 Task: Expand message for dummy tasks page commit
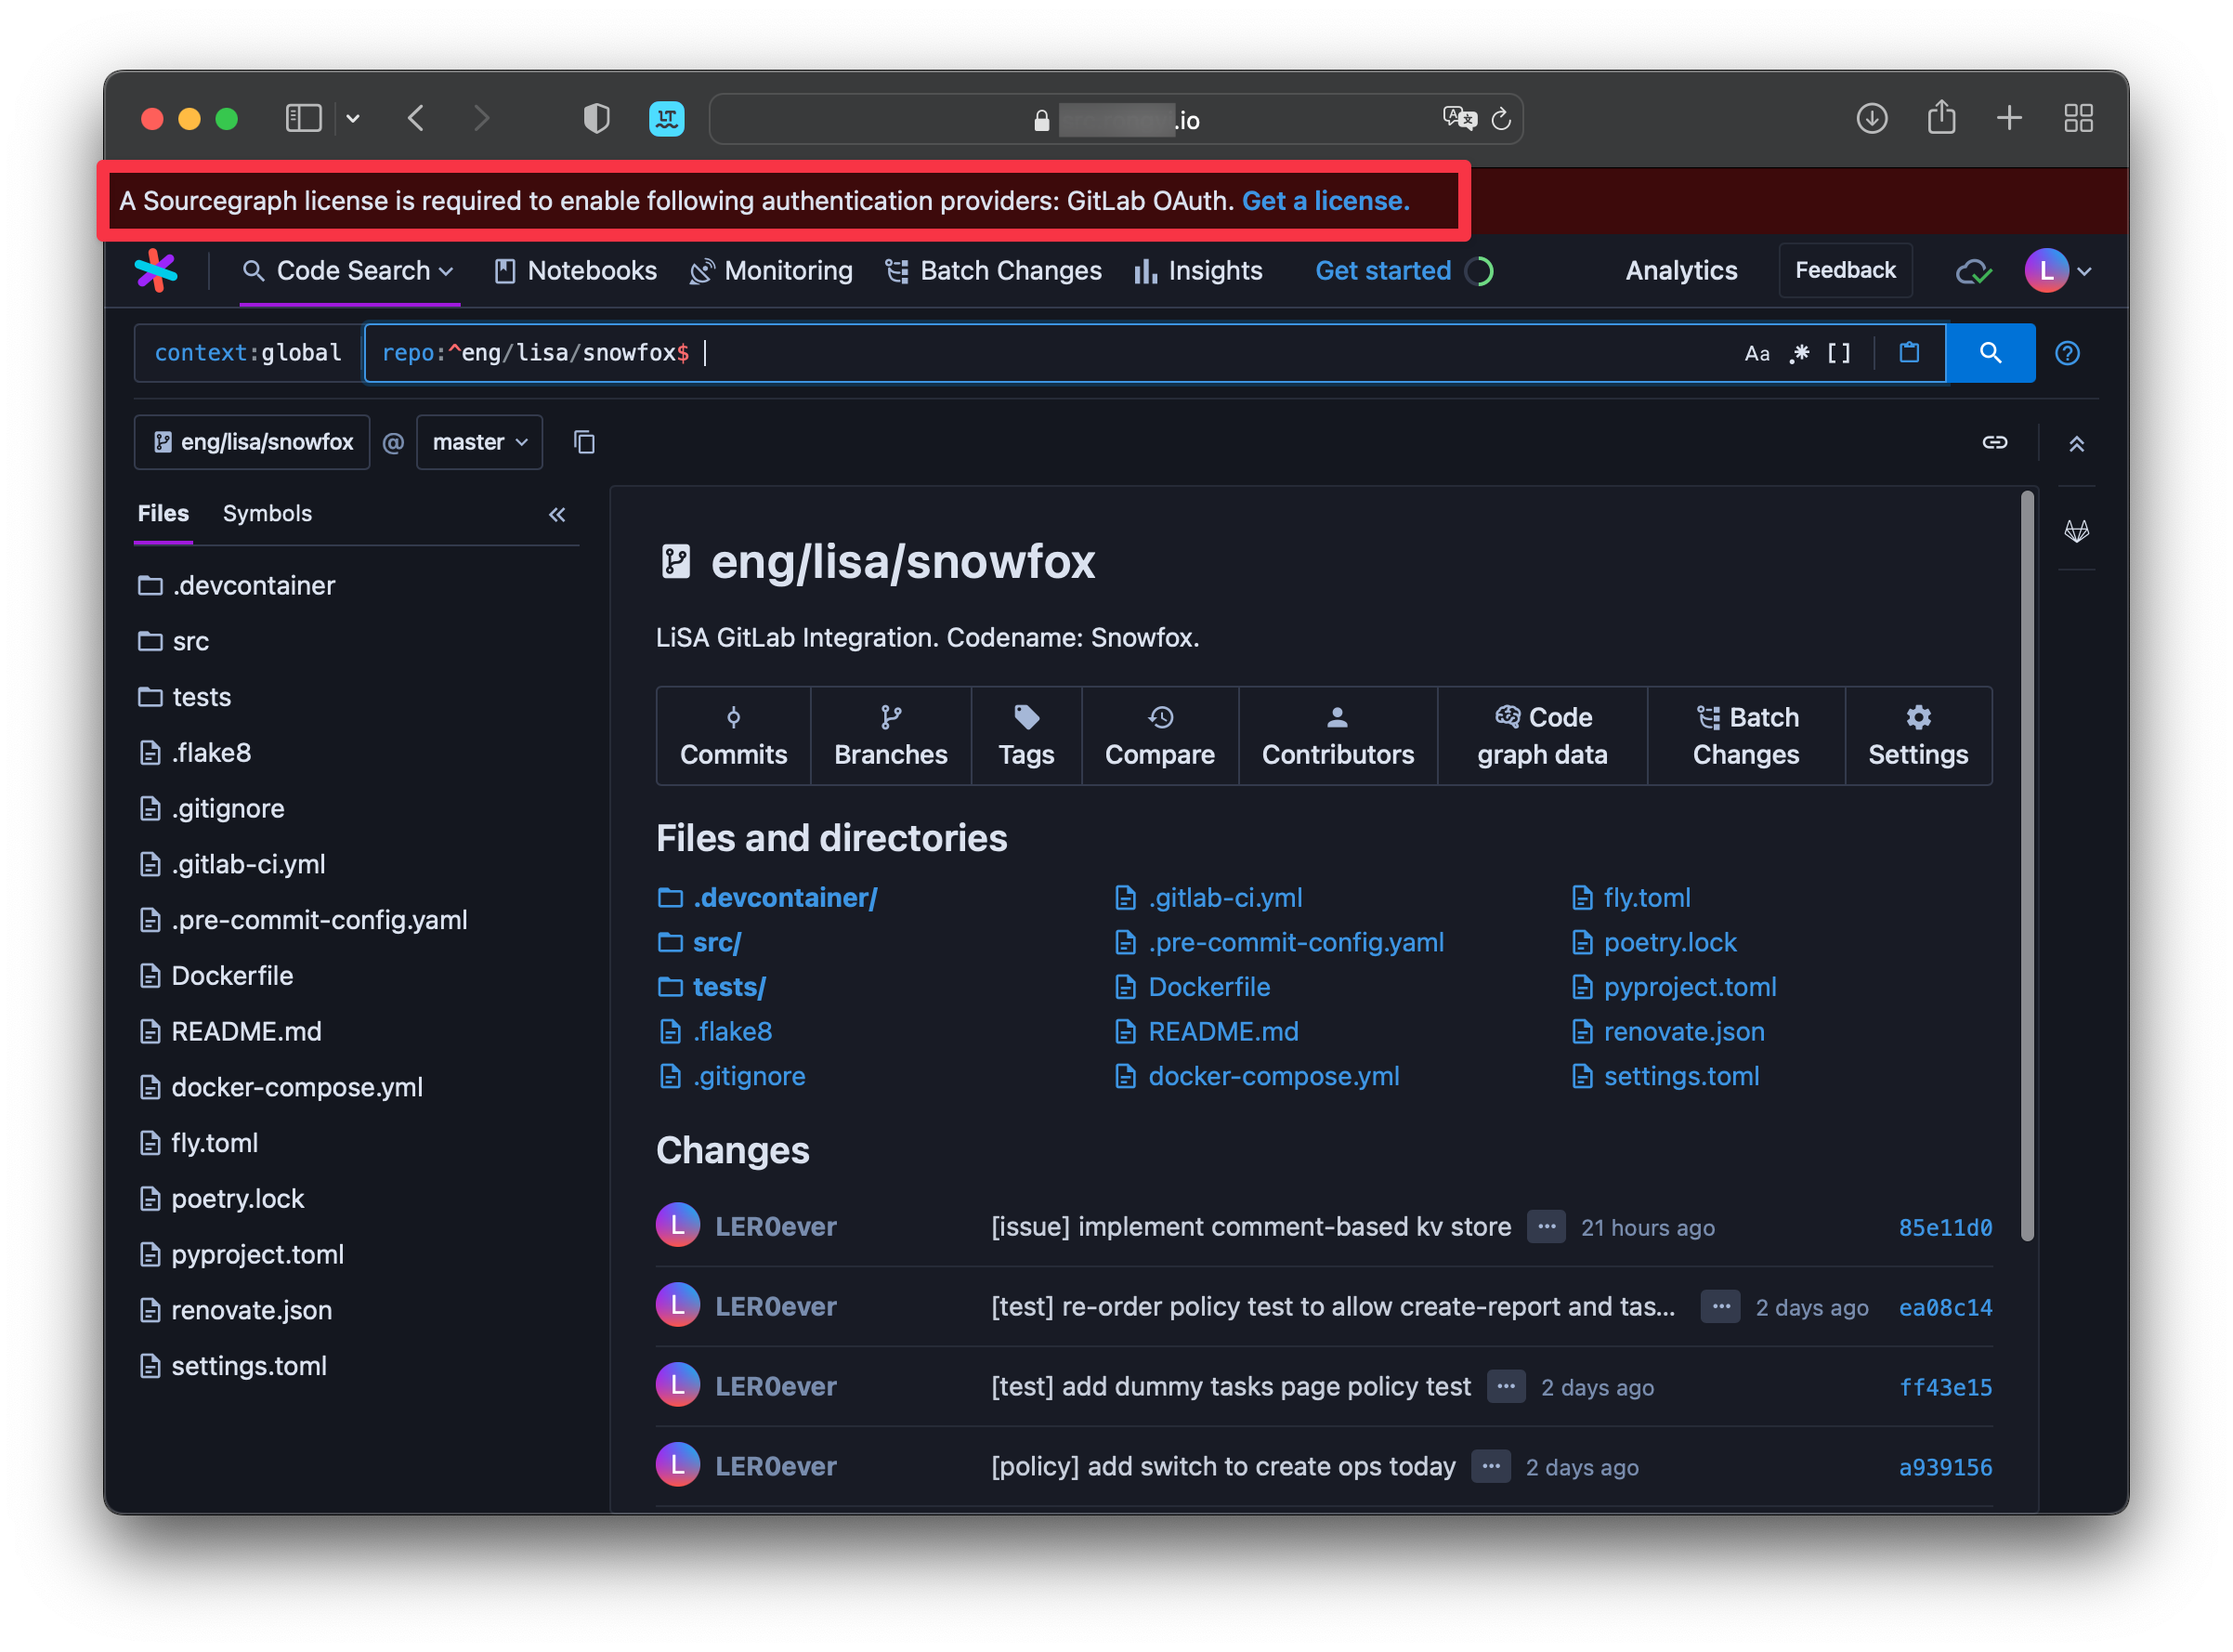(x=1506, y=1387)
